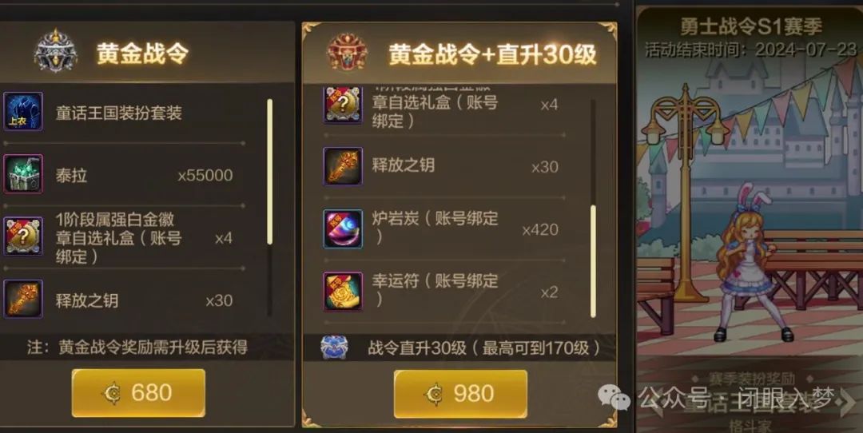Tap the 释放之钥 icon in the +直升30级 panel
The height and width of the screenshot is (433, 863).
(x=342, y=166)
